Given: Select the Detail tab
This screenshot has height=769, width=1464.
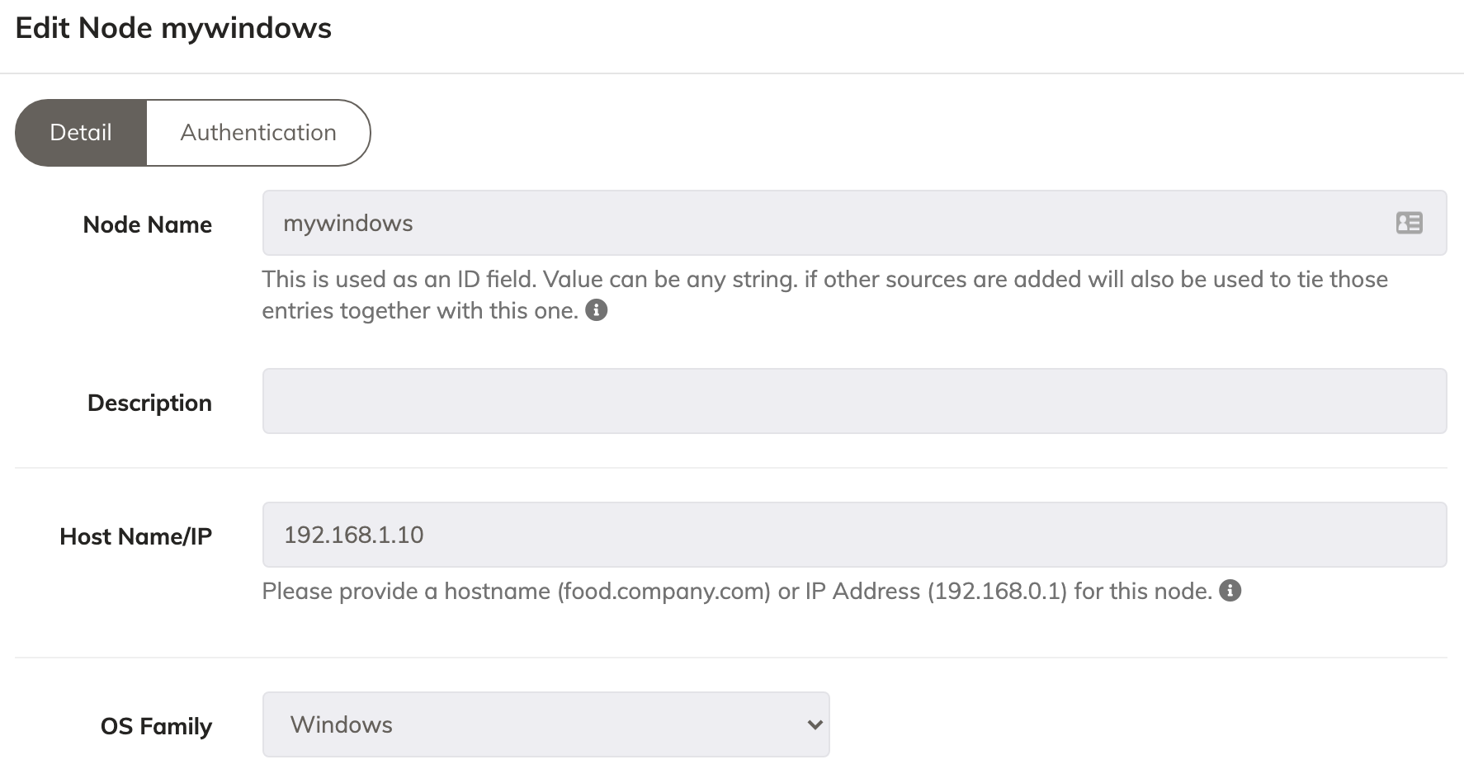Looking at the screenshot, I should tap(81, 133).
